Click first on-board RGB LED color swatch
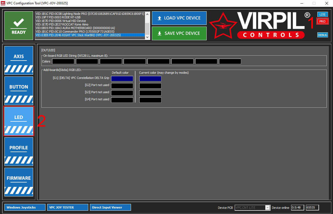333x214 pixels. click(63, 61)
